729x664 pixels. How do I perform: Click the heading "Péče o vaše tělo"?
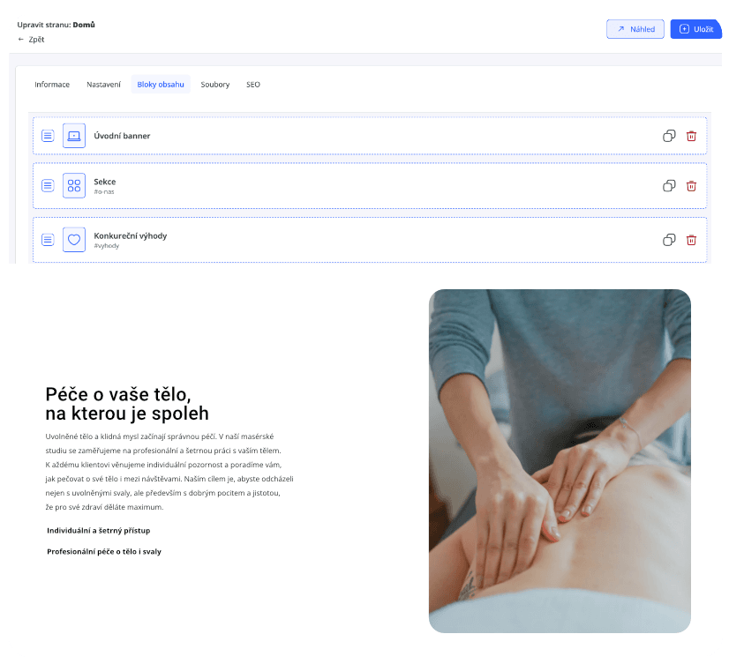pyautogui.click(x=118, y=394)
